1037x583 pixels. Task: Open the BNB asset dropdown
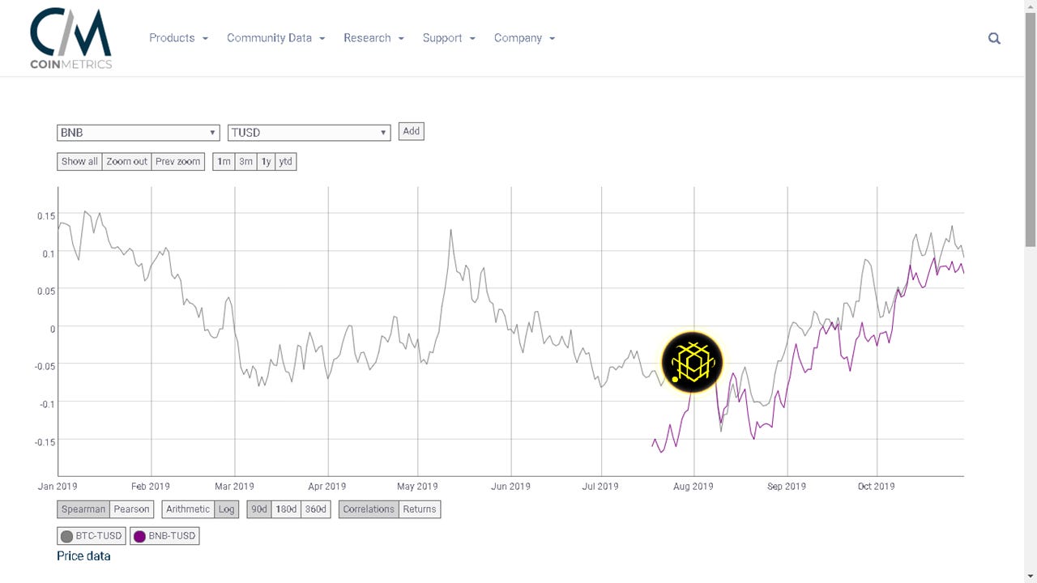[139, 133]
